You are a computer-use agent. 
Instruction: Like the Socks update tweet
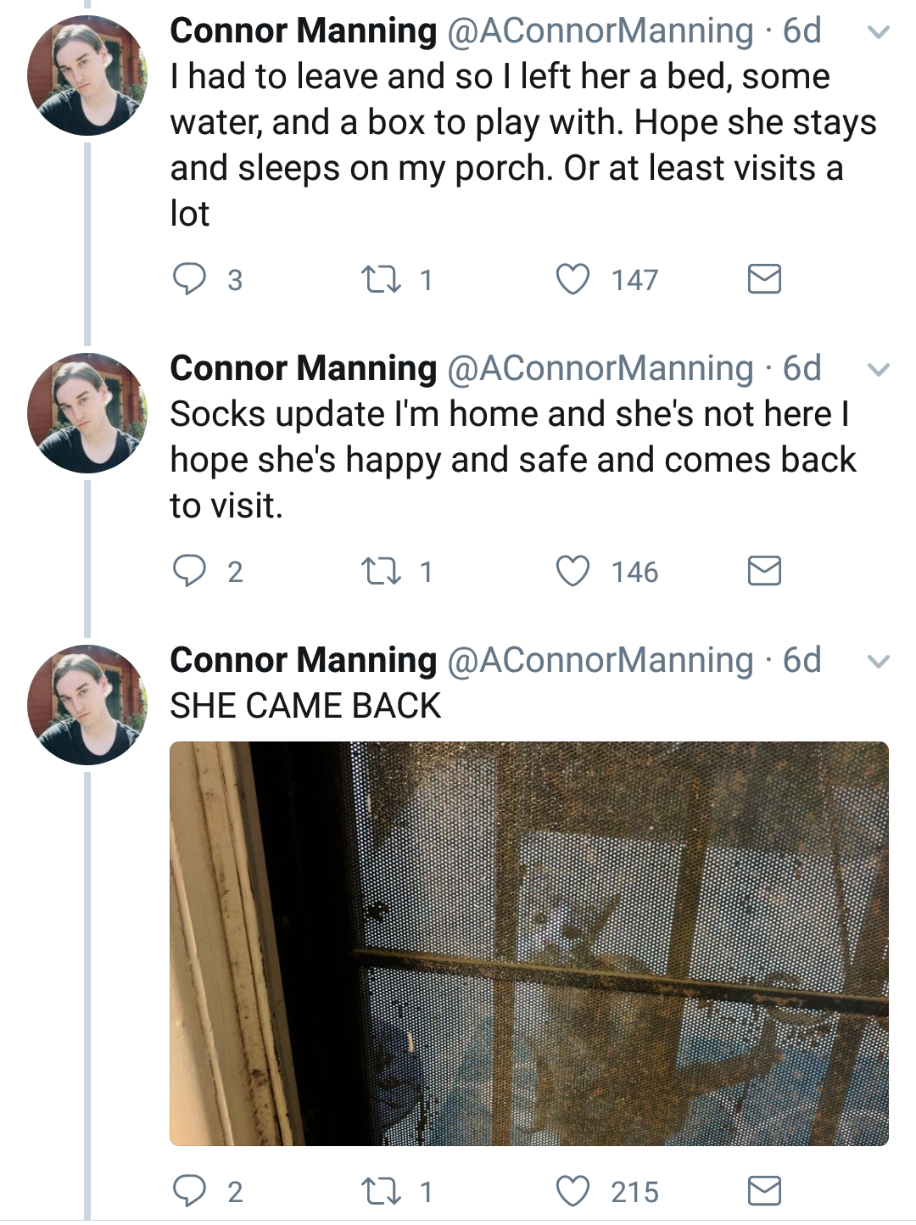(573, 571)
